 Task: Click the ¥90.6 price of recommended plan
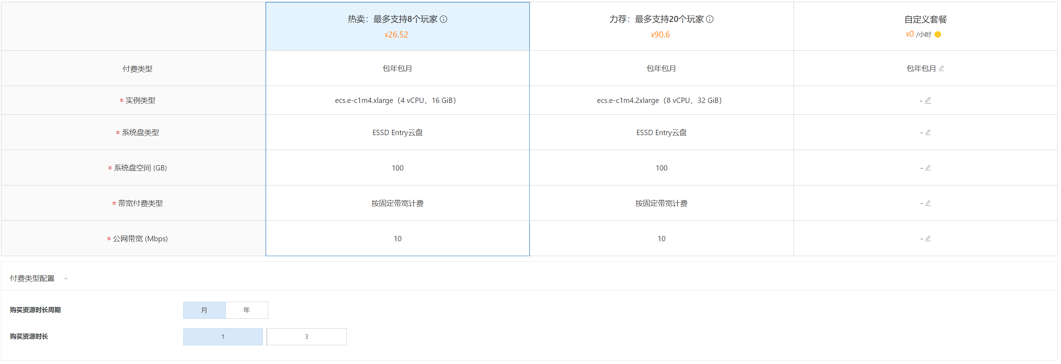coord(660,35)
